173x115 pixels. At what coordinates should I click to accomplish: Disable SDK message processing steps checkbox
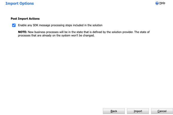tap(14, 25)
